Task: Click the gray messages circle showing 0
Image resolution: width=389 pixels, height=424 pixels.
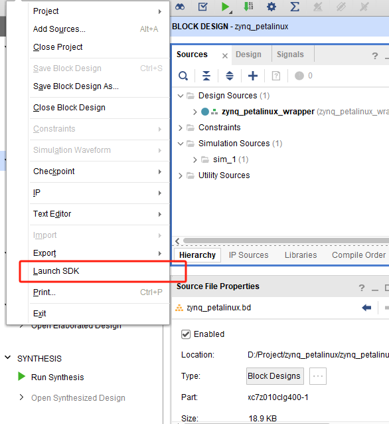Action: pos(299,76)
